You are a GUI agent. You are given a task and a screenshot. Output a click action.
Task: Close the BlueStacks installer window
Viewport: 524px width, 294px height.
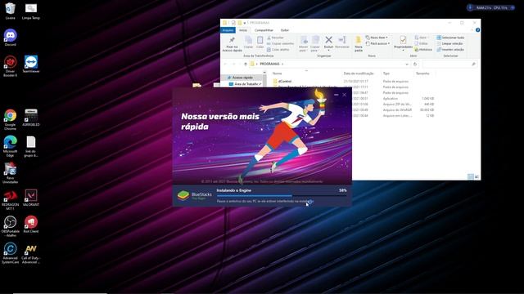coord(344,95)
